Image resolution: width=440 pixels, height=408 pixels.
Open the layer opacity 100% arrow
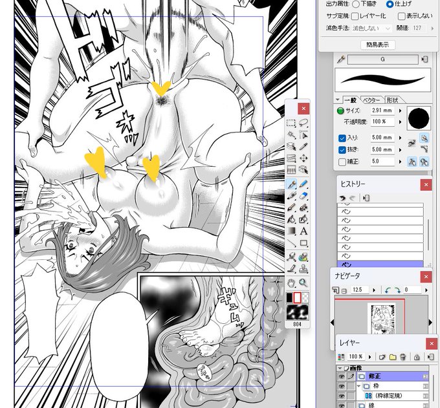coord(370,357)
